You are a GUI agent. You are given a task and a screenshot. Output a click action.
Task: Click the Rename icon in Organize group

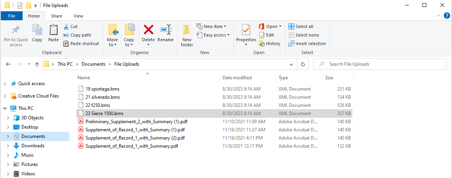pyautogui.click(x=165, y=30)
